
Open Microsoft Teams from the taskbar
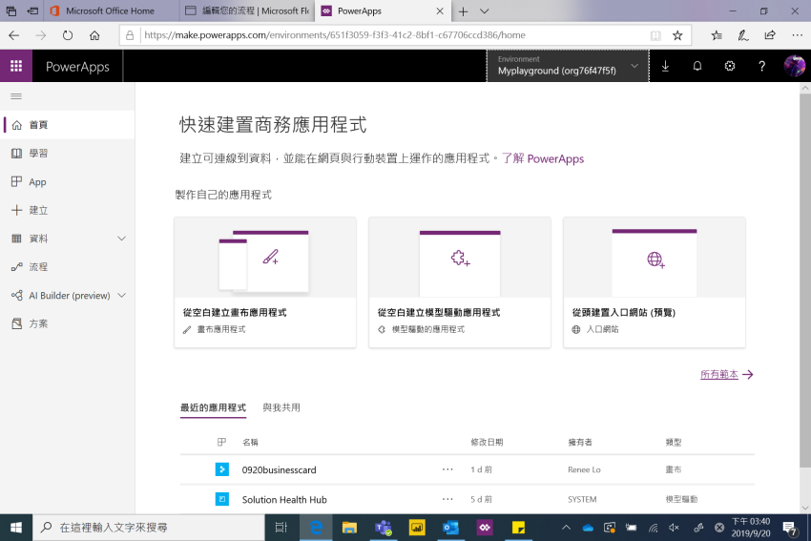384,528
